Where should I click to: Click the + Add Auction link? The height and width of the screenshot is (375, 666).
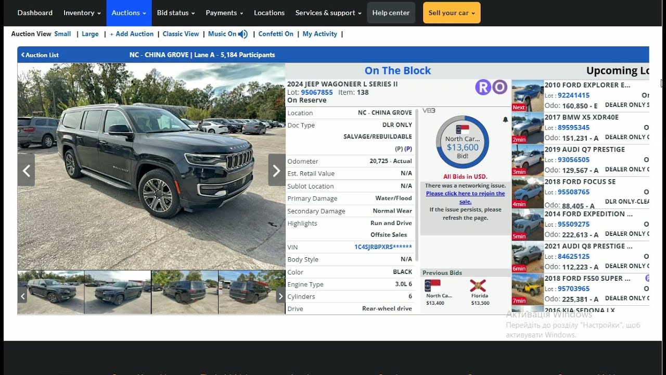click(132, 34)
